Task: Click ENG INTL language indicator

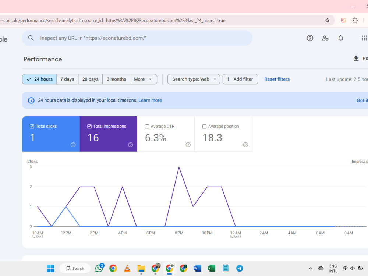Action: click(333, 268)
